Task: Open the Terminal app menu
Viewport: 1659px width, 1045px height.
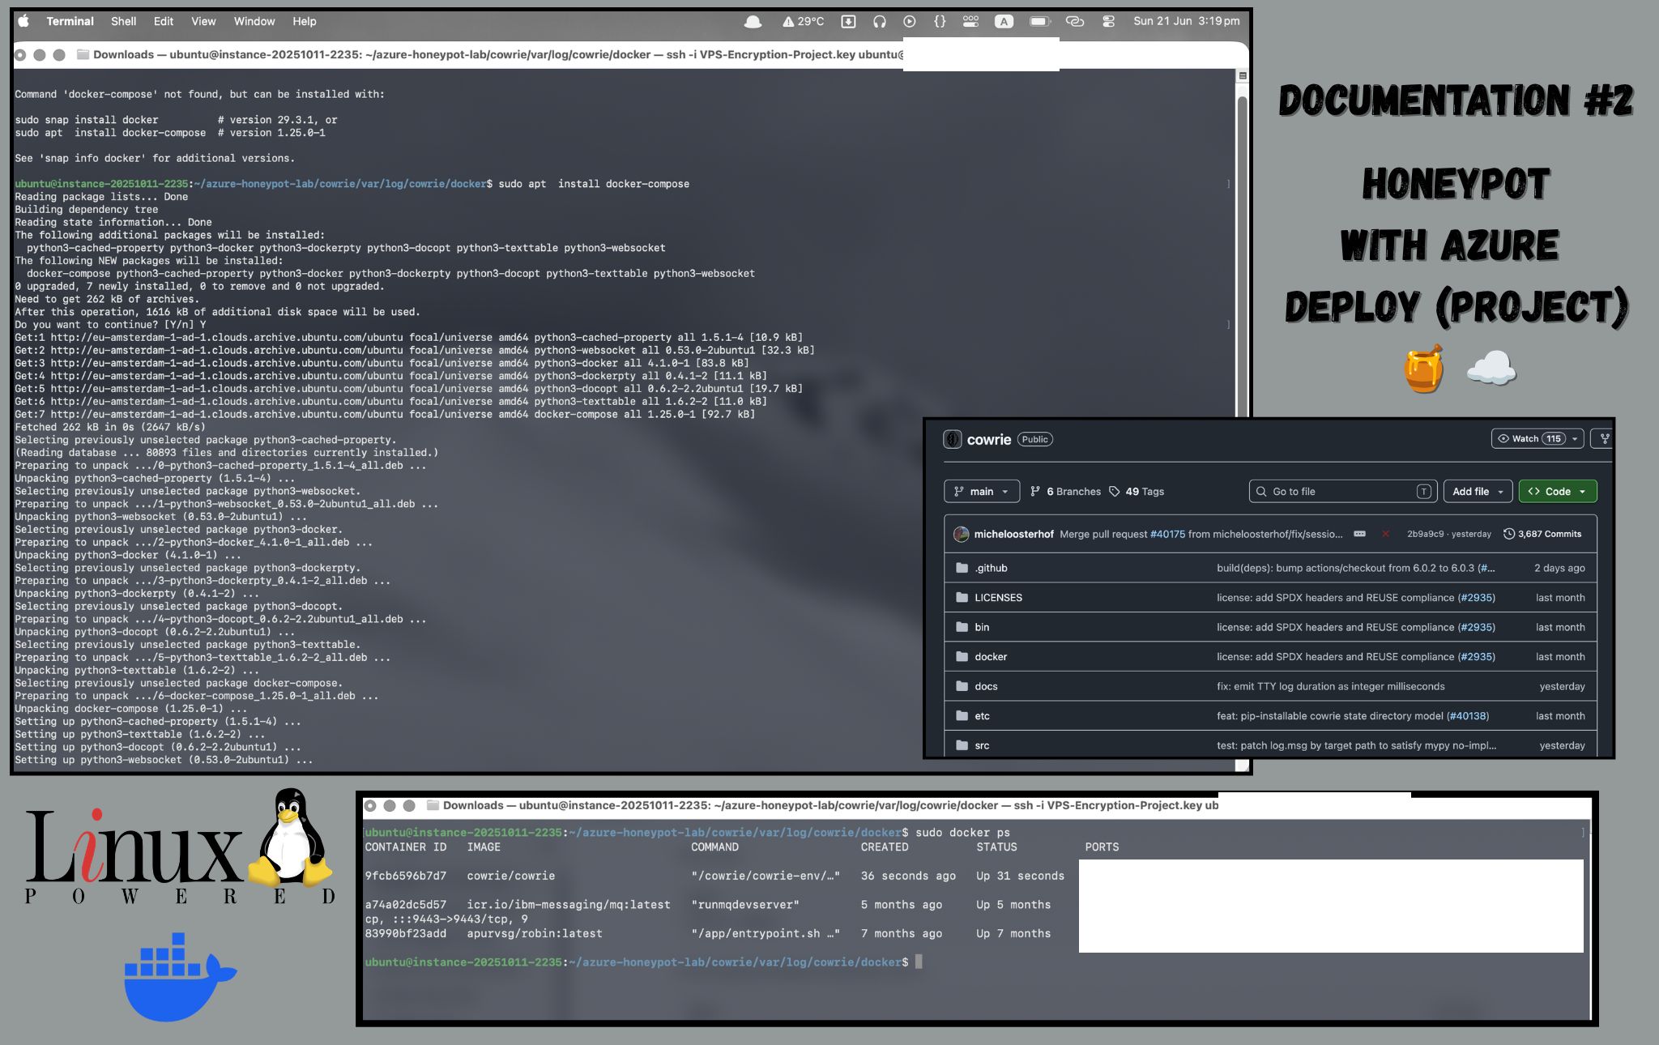Action: click(70, 21)
